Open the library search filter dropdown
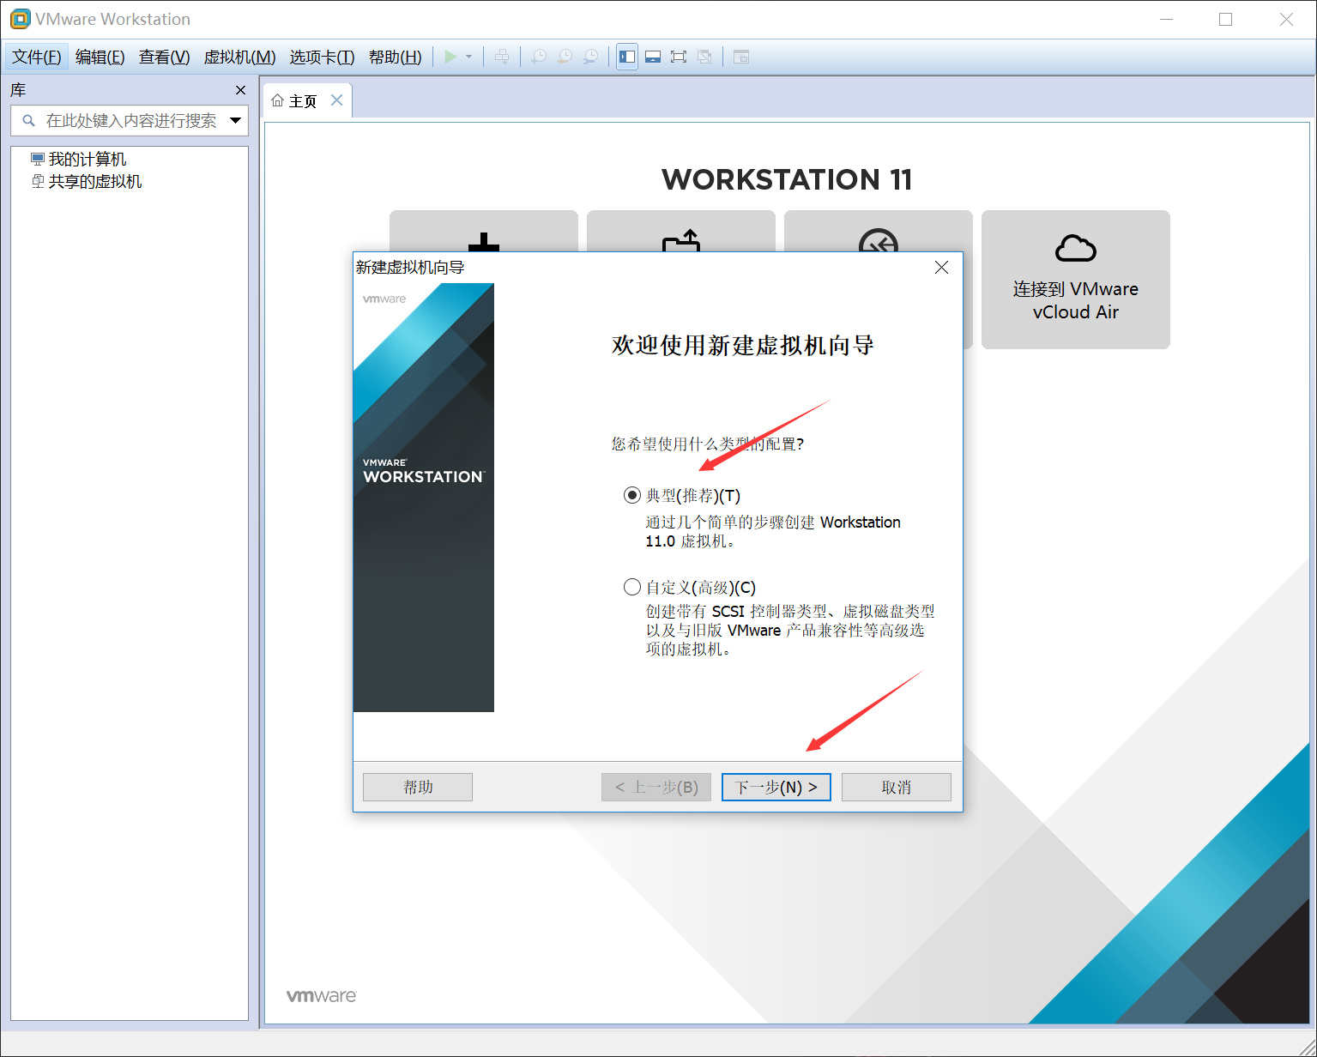The width and height of the screenshot is (1317, 1057). pyautogui.click(x=235, y=120)
